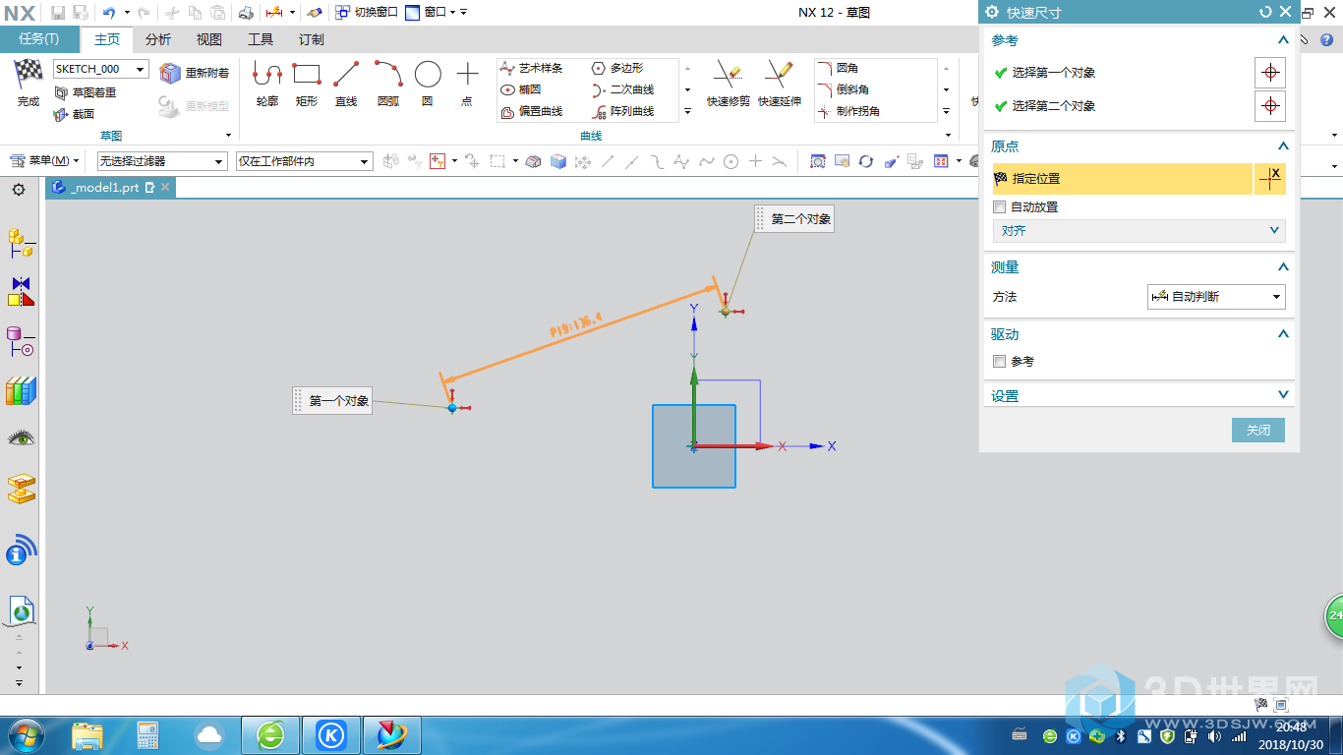Switch to the Customize (订制) tab
The image size is (1343, 755).
click(x=311, y=39)
